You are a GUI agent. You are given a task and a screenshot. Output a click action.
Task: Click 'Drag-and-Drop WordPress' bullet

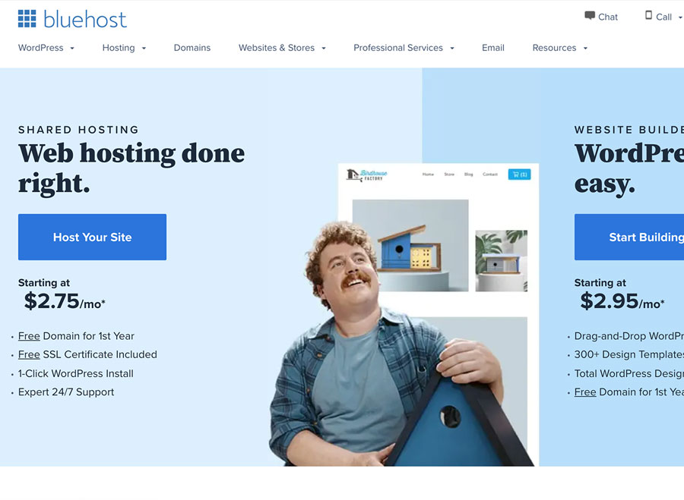(629, 336)
